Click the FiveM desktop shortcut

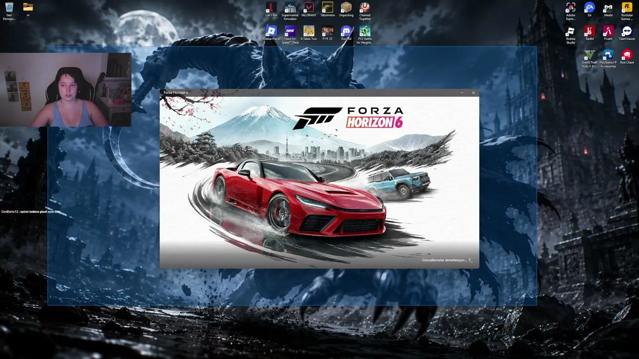click(x=608, y=33)
